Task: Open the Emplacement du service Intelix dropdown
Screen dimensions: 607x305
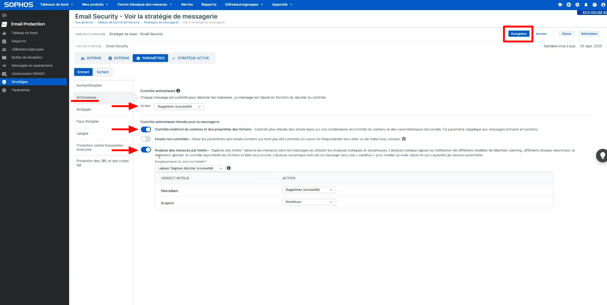Action: 190,168
